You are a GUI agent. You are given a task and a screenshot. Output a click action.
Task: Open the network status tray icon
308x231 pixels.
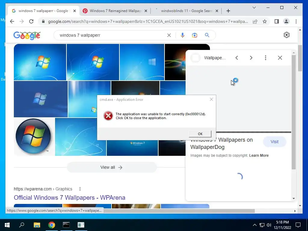pos(262,225)
